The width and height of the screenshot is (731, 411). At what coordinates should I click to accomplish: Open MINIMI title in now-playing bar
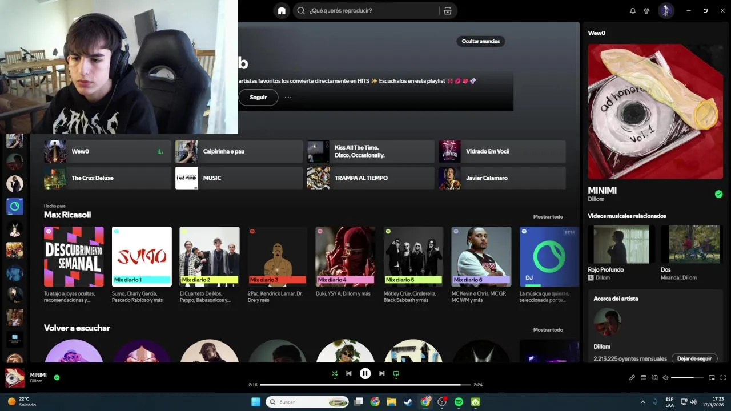pyautogui.click(x=38, y=374)
